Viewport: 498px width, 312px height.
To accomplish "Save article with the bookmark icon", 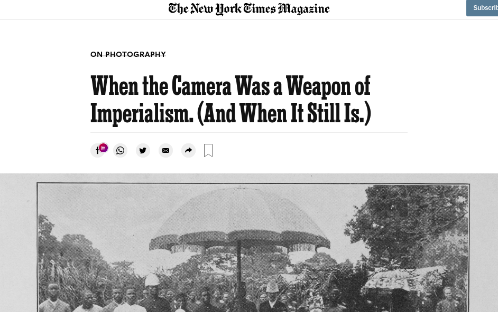I will pyautogui.click(x=208, y=150).
